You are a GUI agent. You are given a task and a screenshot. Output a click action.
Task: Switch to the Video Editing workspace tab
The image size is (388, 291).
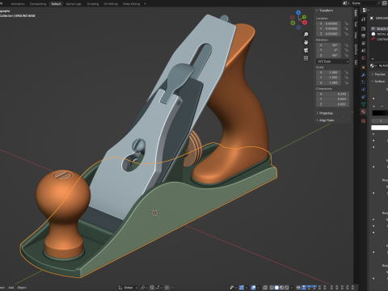pyautogui.click(x=131, y=4)
